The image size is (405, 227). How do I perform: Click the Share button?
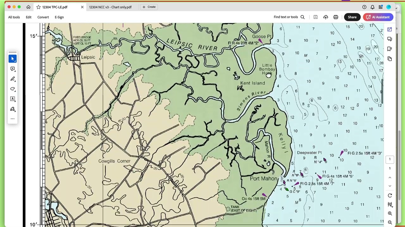click(x=352, y=17)
